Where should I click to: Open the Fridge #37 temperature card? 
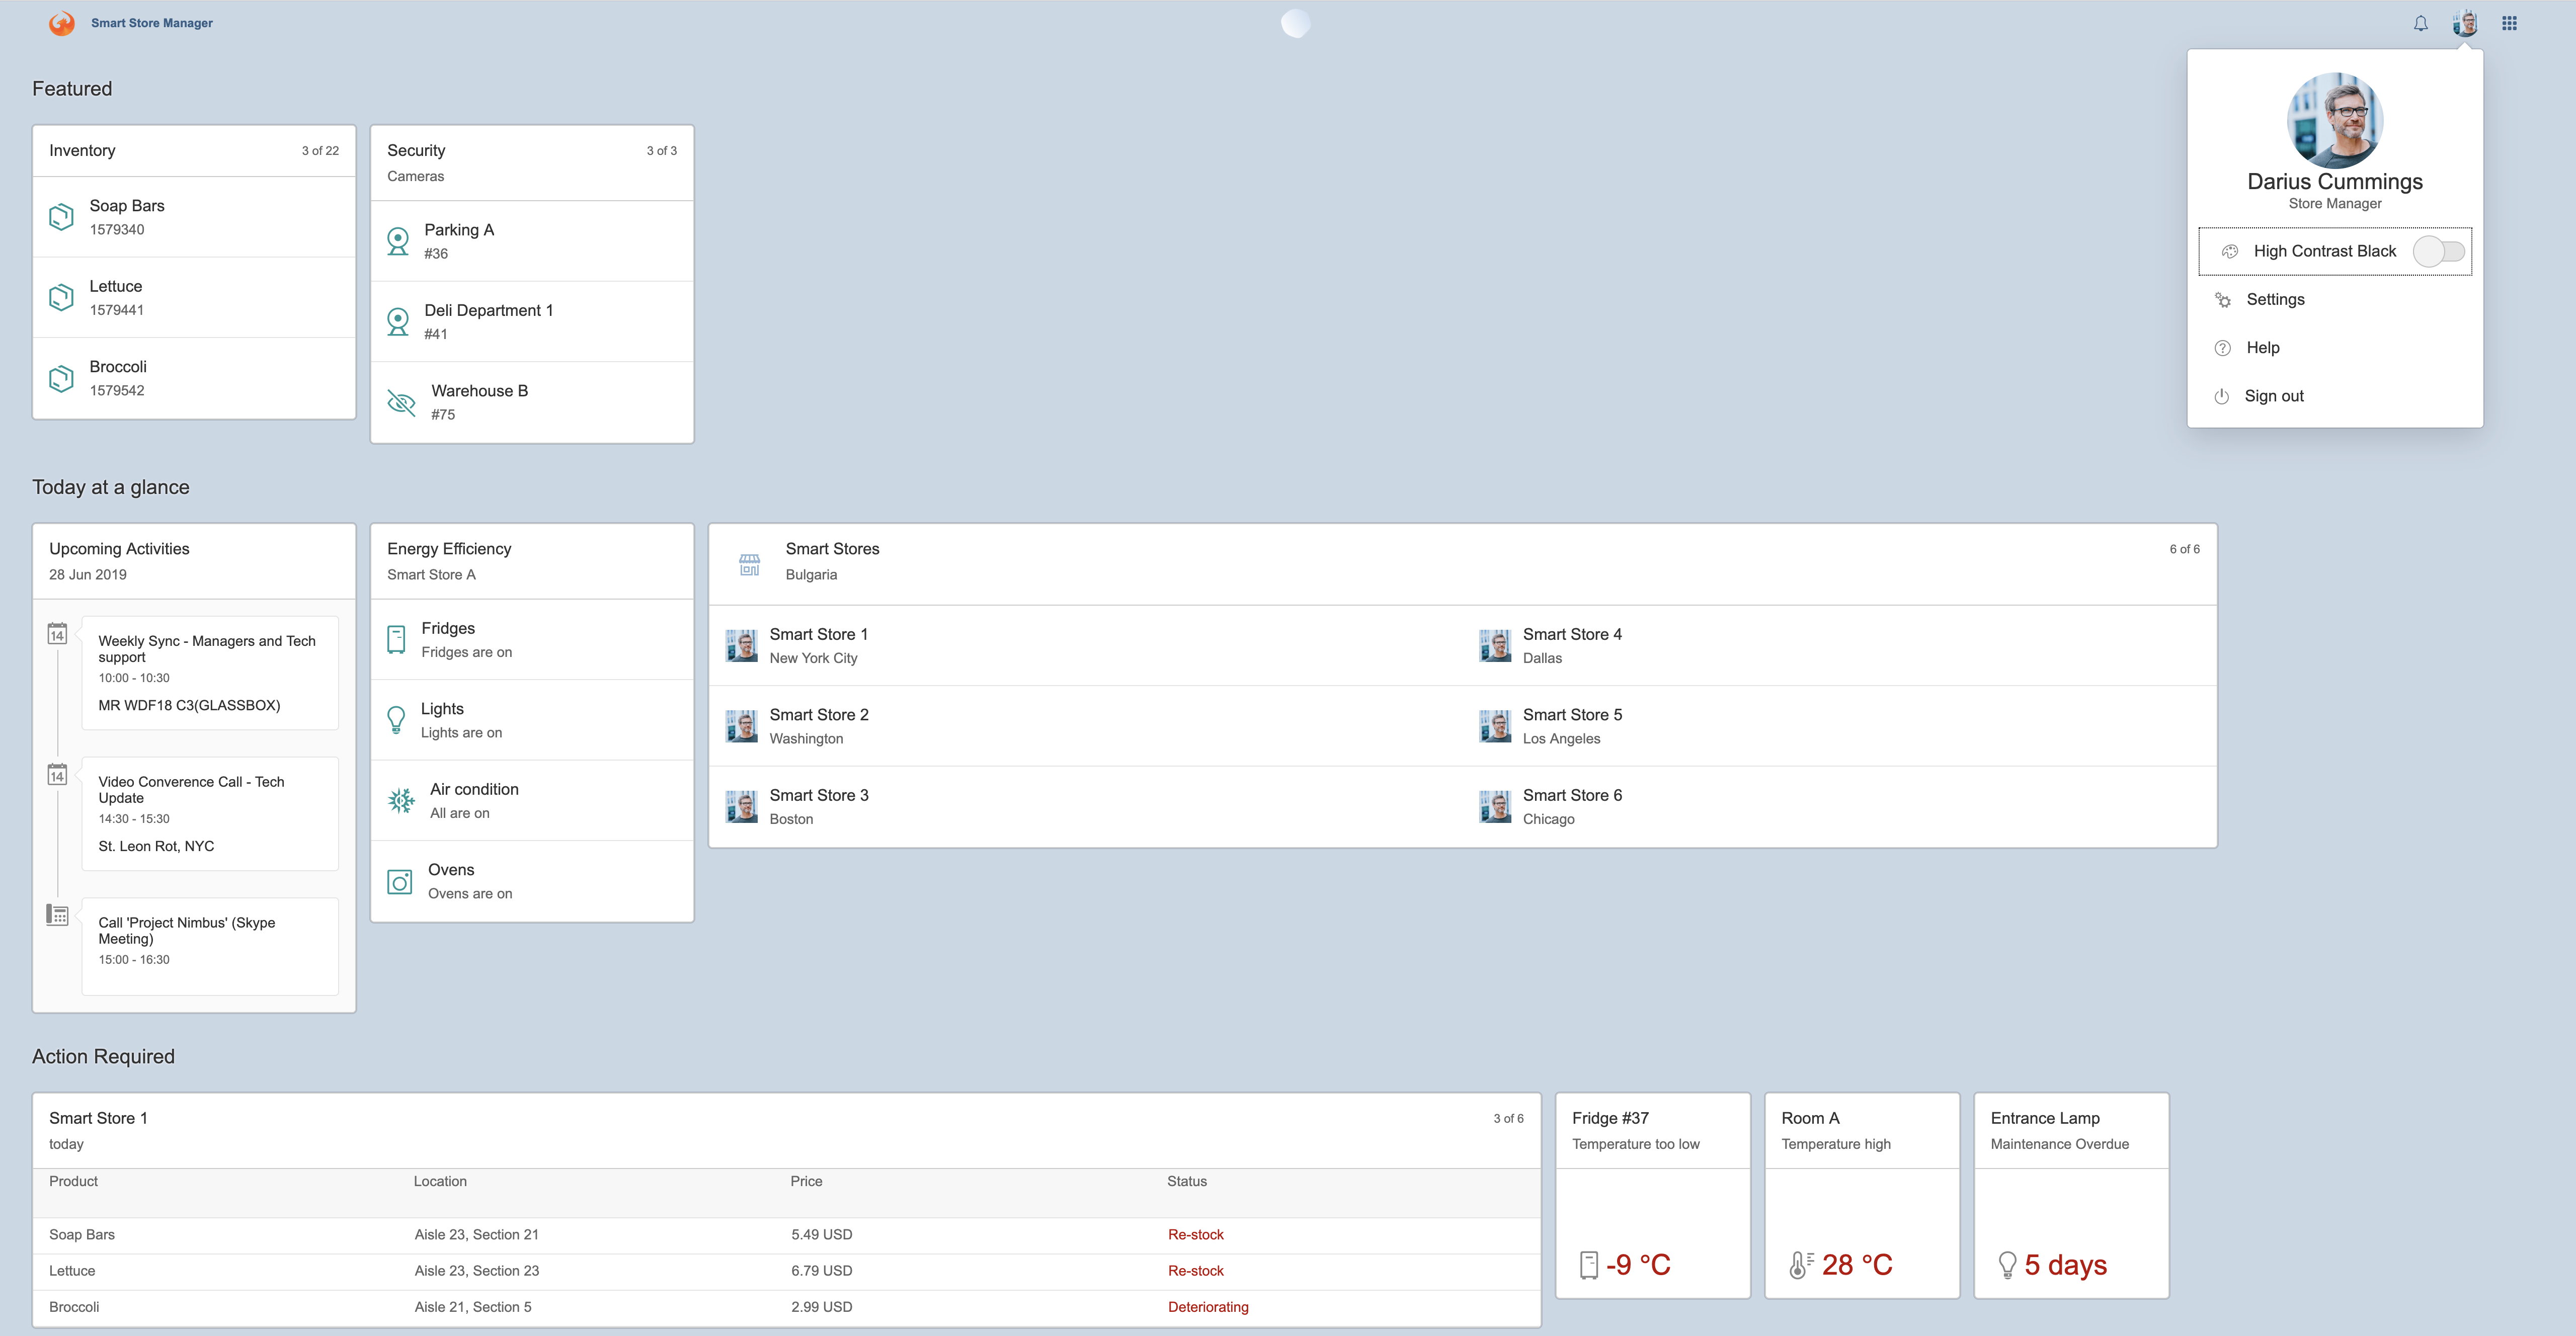tap(1652, 1195)
